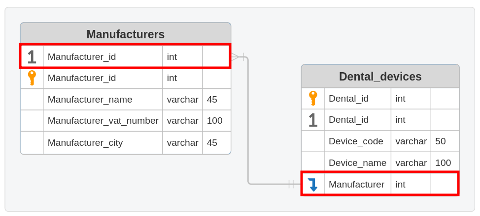Screen dimensions: 480x216
Task: Click the length 100 of Manufacturer_vat_number
Action: [214, 121]
